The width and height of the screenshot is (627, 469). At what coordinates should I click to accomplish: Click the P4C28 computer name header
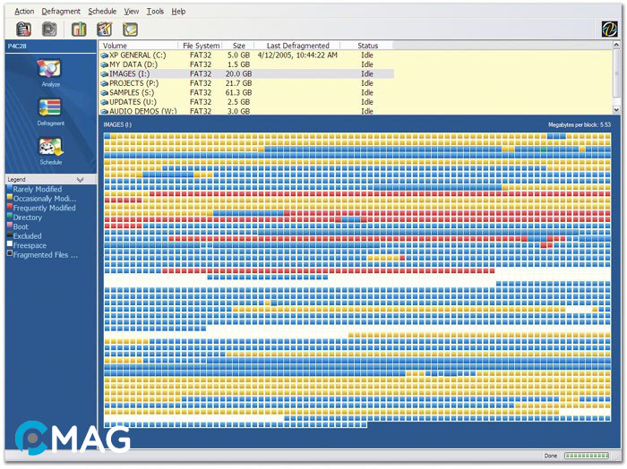click(x=17, y=47)
